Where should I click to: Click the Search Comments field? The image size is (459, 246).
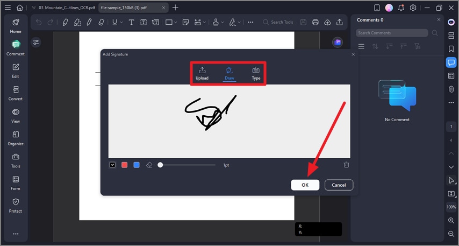(x=392, y=33)
